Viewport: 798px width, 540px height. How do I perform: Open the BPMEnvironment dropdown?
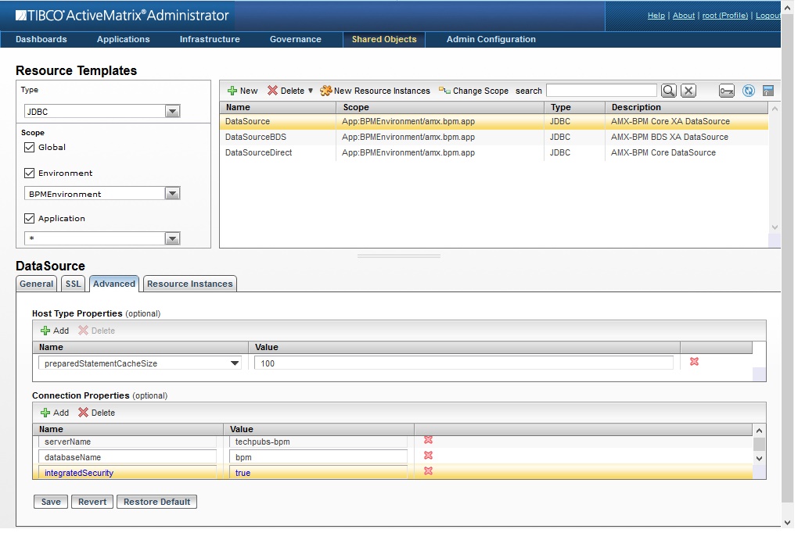tap(173, 194)
